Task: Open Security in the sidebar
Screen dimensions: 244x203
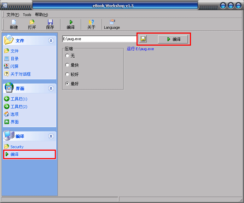Action: pyautogui.click(x=17, y=147)
